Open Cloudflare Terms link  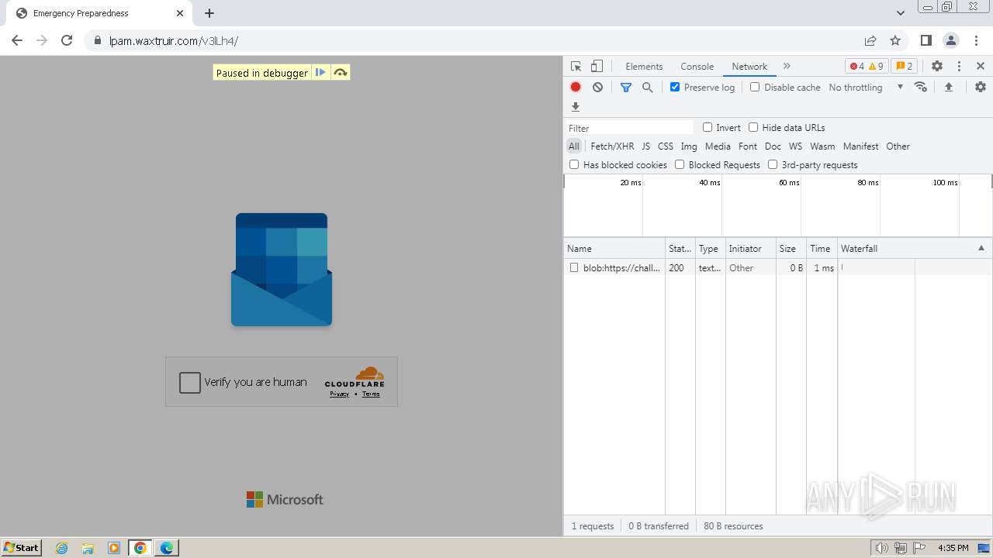click(x=371, y=394)
